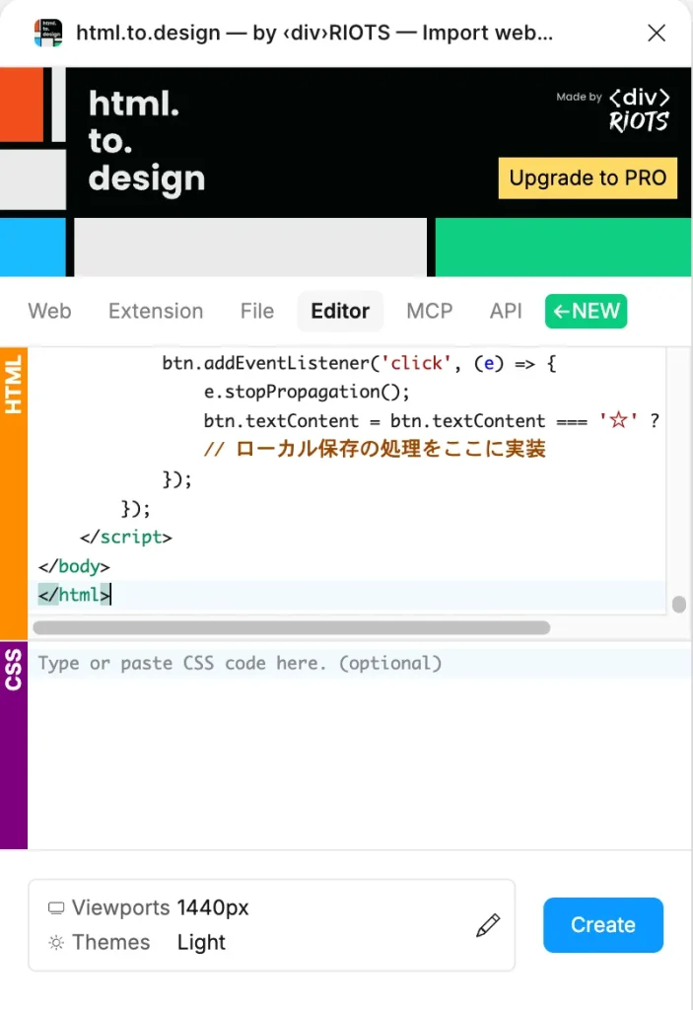693x1010 pixels.
Task: Click the closing body tag line
Action: 74,566
